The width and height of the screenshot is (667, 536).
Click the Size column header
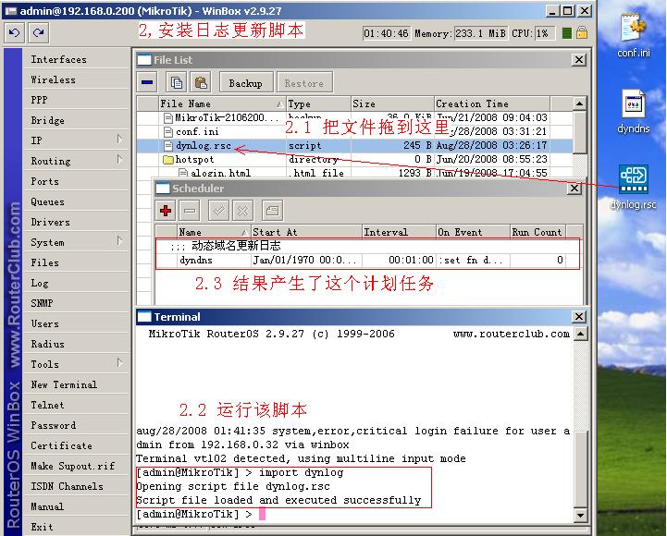(392, 104)
